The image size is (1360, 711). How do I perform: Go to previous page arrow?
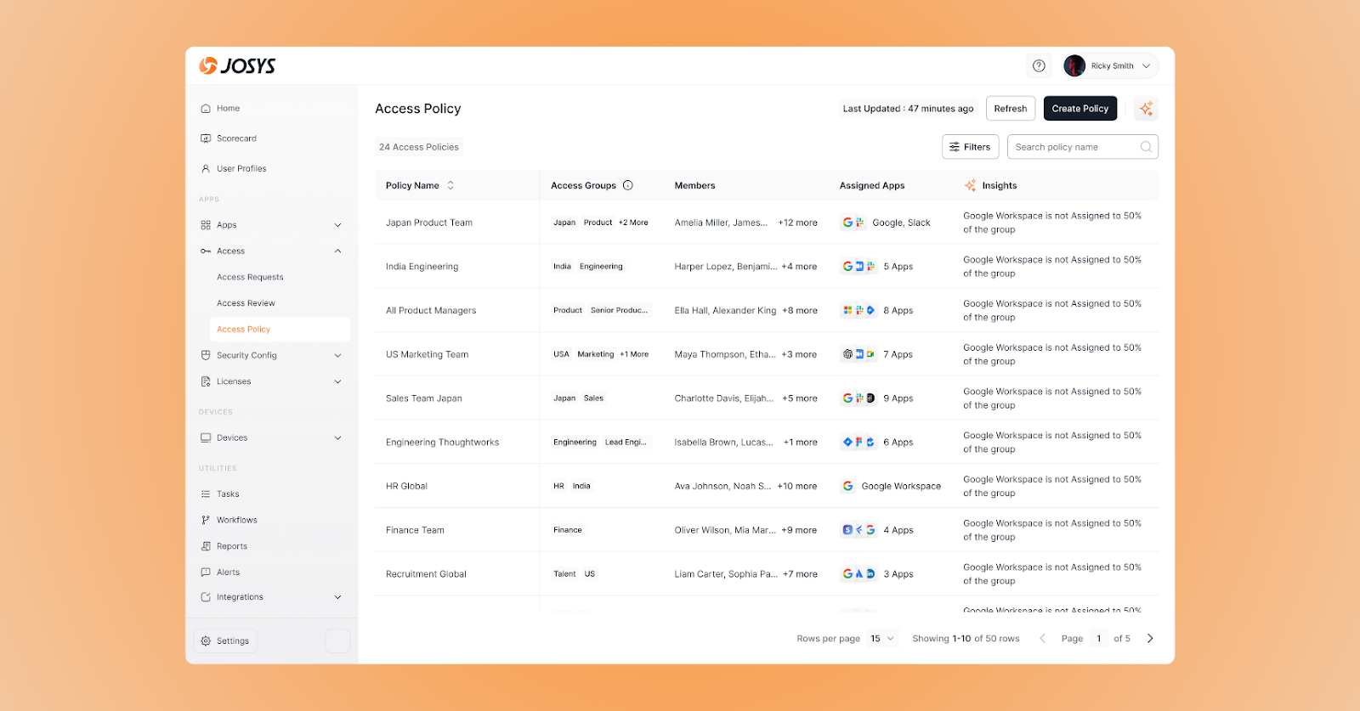pos(1043,639)
